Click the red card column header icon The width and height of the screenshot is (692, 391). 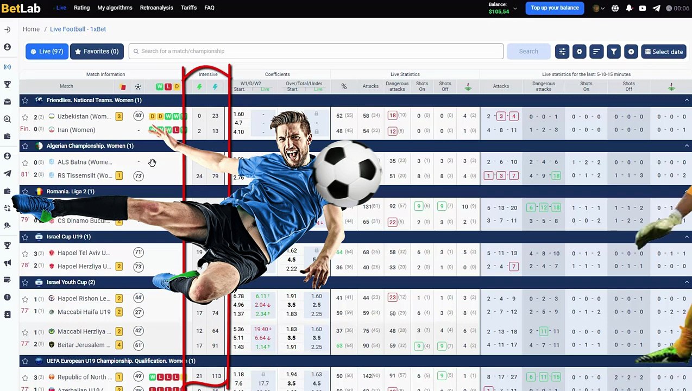point(123,87)
